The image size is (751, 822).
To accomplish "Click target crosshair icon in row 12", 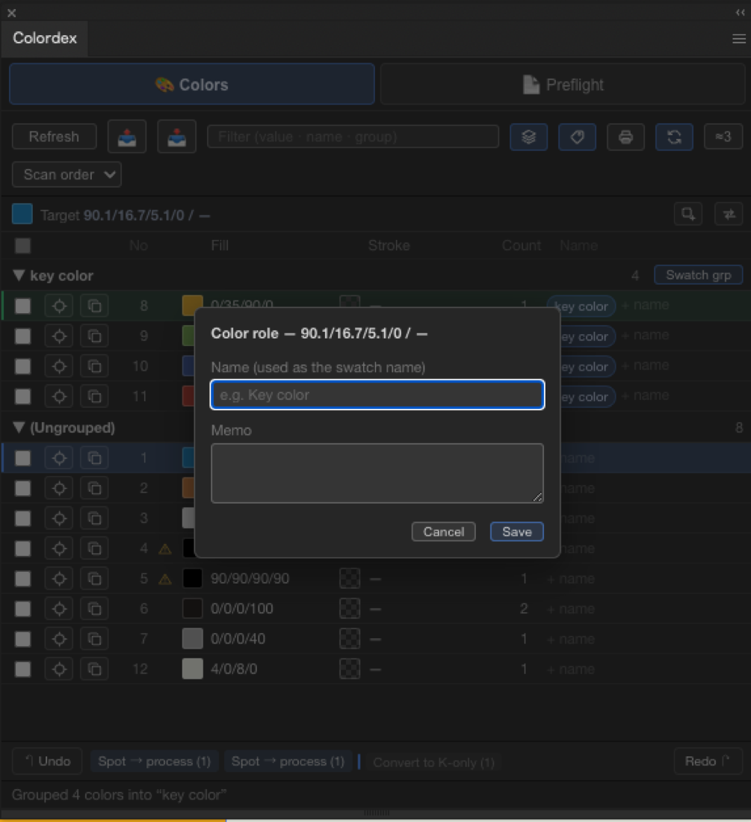I will coord(59,669).
